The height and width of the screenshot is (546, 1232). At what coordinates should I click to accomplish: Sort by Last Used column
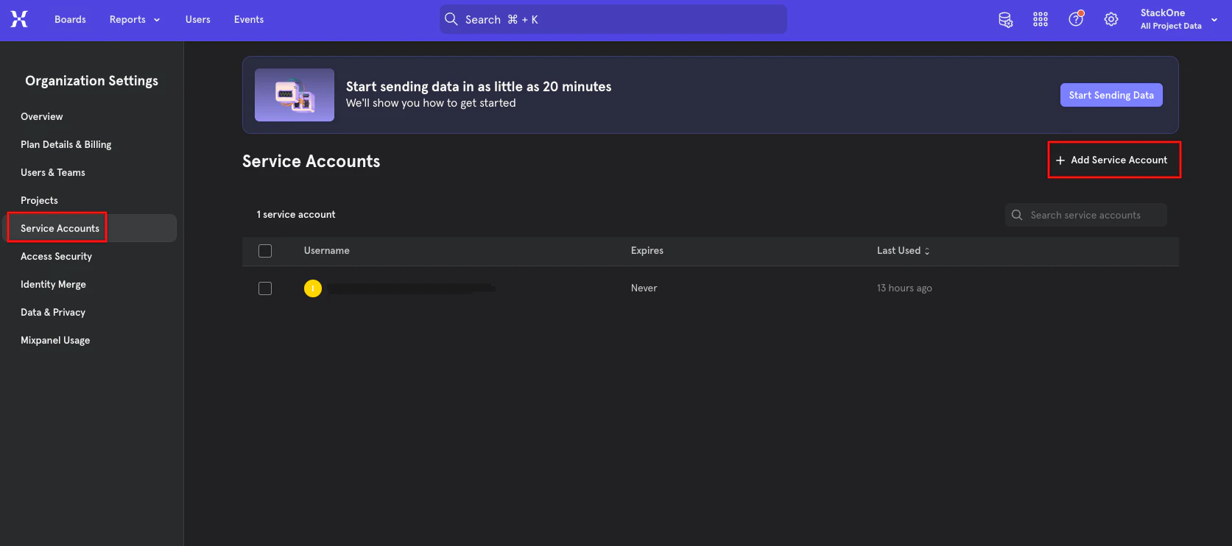pos(903,251)
